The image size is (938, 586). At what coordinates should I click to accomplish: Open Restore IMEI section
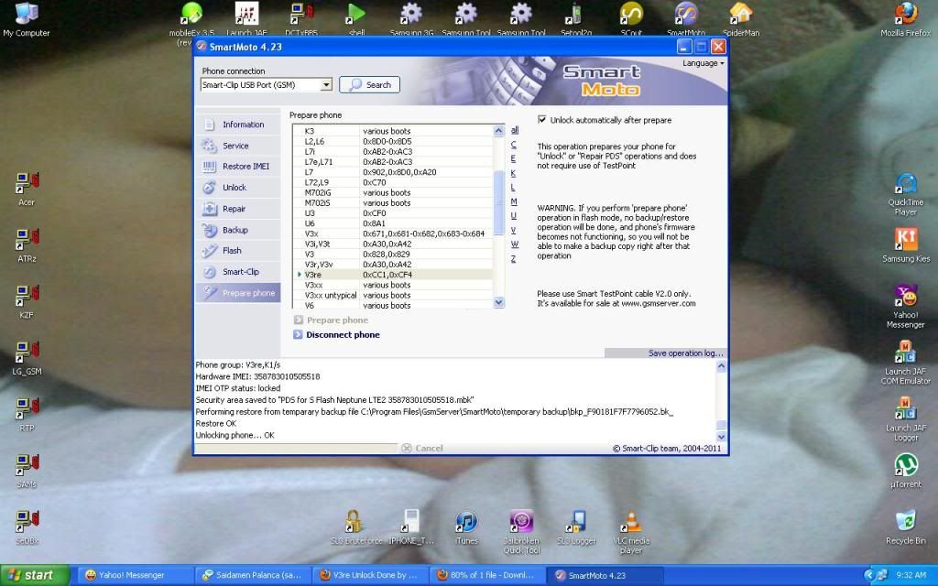pyautogui.click(x=237, y=167)
